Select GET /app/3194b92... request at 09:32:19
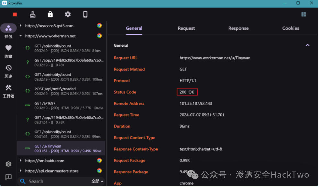The width and height of the screenshot is (319, 187). click(x=61, y=63)
